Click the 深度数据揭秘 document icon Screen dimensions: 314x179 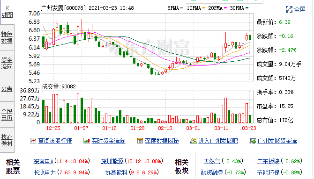coord(140,141)
